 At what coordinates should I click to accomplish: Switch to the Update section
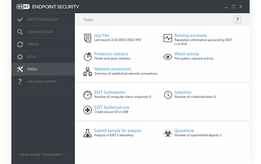[x=43, y=45]
